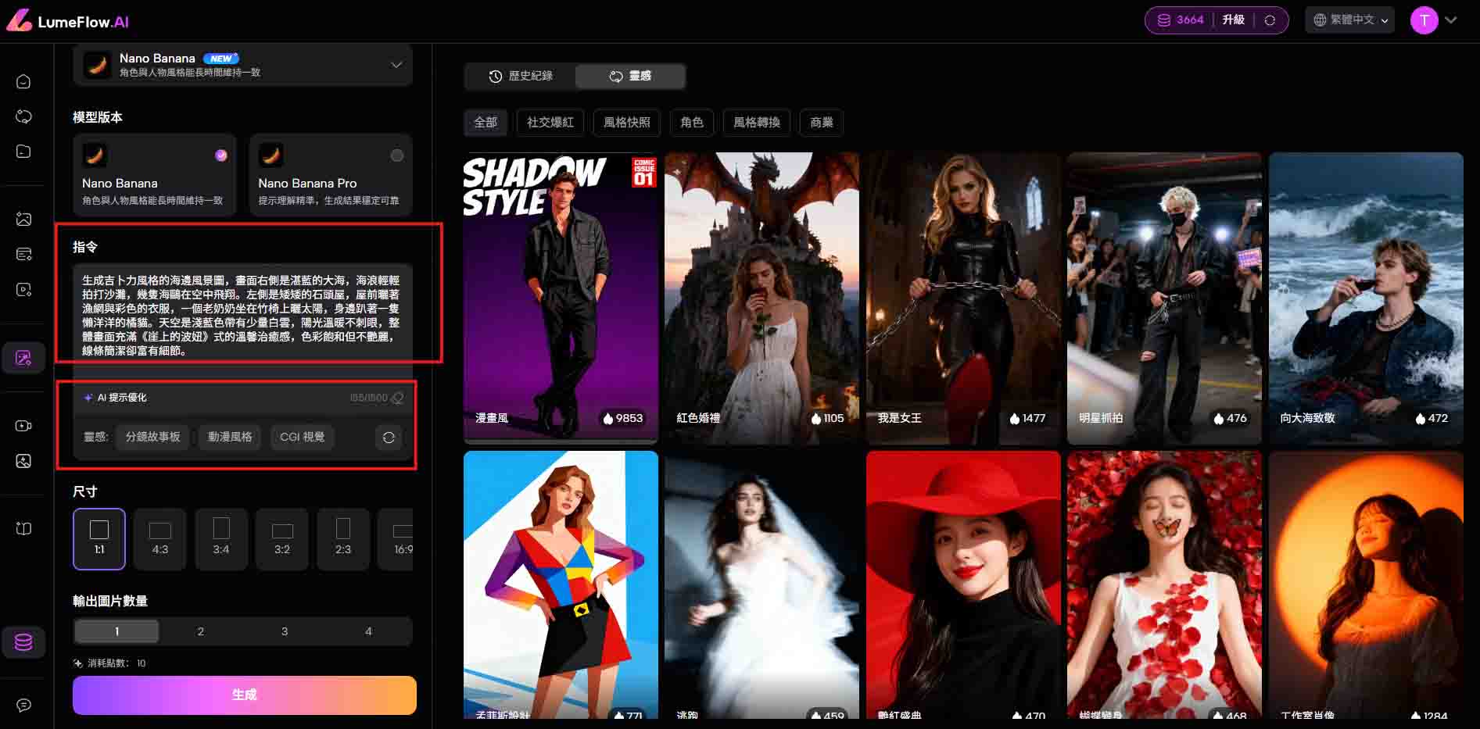Open the chat feedback icon in sidebar

(x=23, y=705)
